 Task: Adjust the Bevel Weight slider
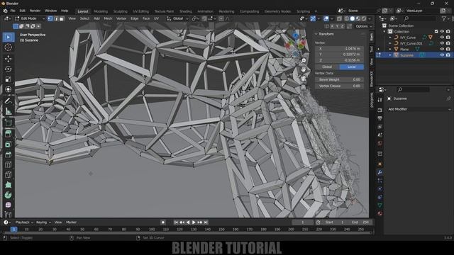pos(339,79)
